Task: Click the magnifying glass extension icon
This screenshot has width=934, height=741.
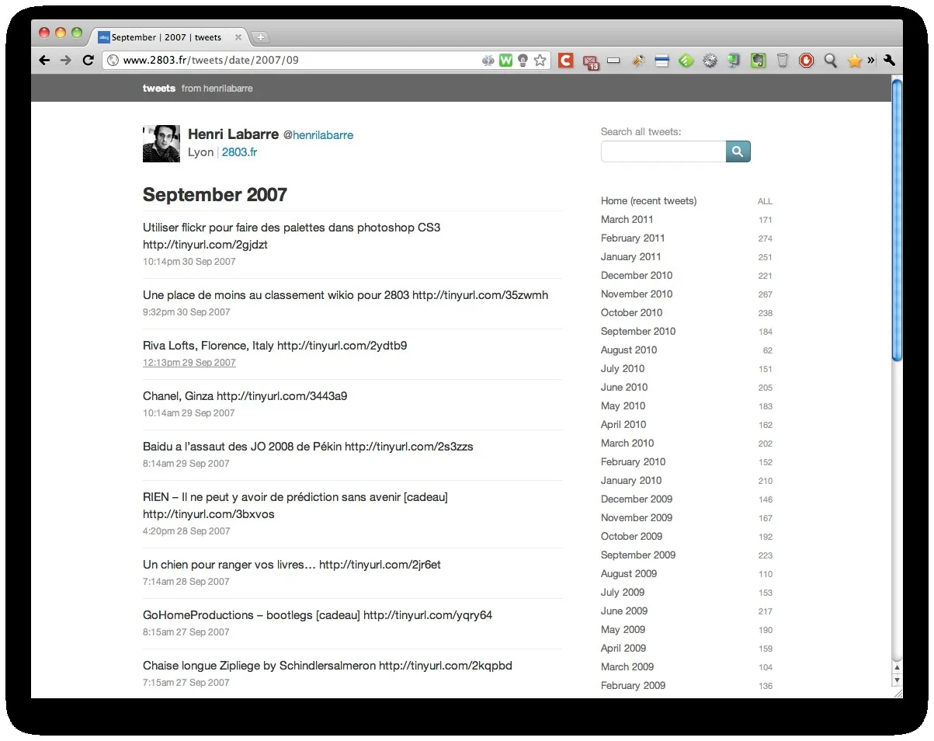Action: tap(830, 60)
